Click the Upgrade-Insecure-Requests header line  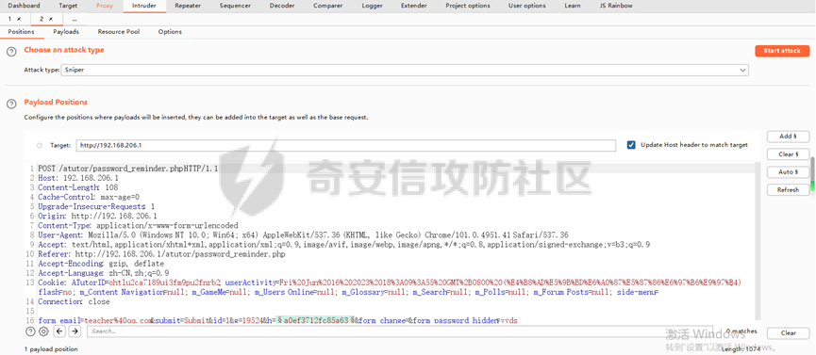pyautogui.click(x=96, y=206)
